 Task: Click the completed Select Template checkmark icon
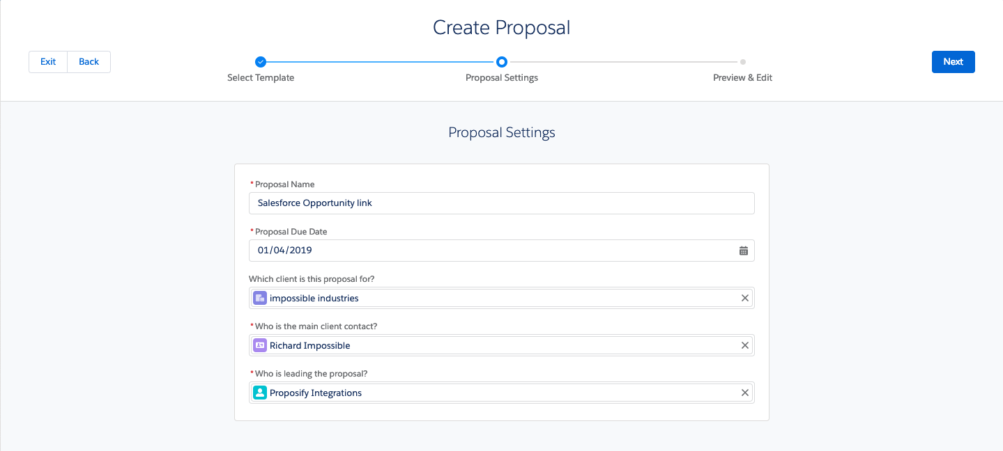(261, 62)
